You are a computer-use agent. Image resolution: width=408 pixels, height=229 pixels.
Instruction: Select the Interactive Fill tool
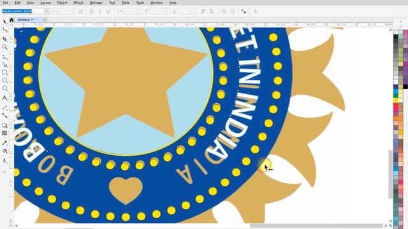pos(4,151)
